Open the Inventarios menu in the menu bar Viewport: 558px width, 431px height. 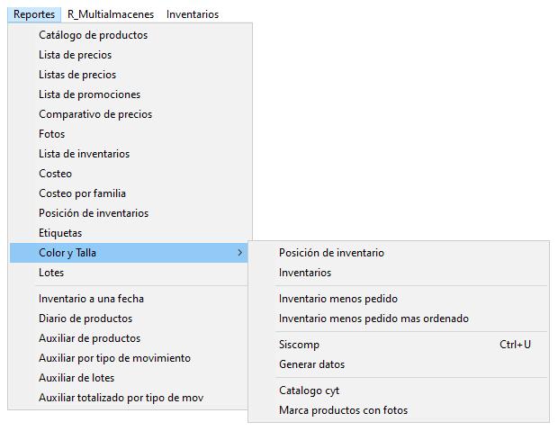[x=193, y=14]
